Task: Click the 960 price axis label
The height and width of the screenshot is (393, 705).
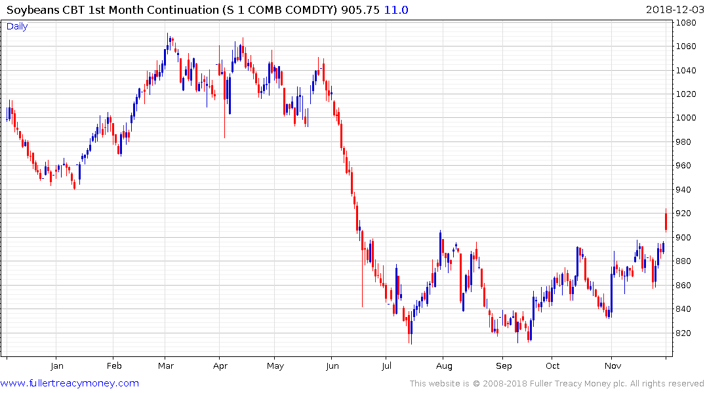Action: point(684,166)
